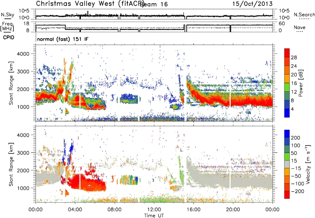Pick the bottom blue segment of power colorbar
This screenshot has width=315, height=218.
pyautogui.click(x=287, y=113)
